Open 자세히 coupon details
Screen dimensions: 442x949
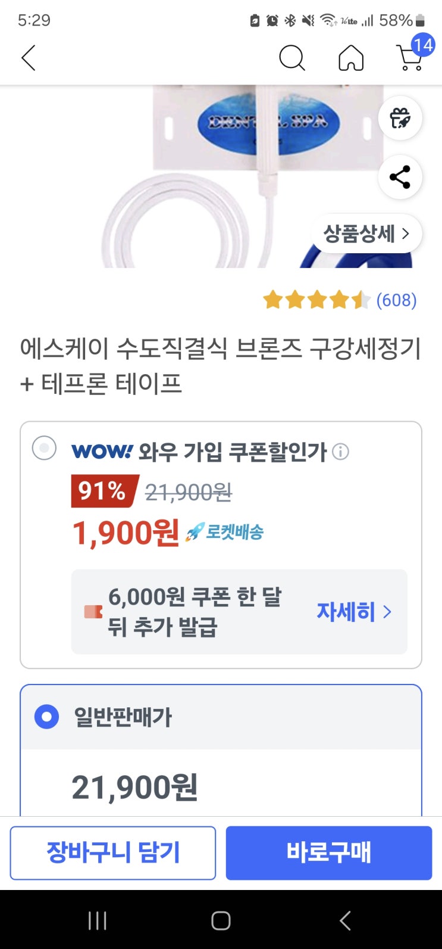(353, 612)
